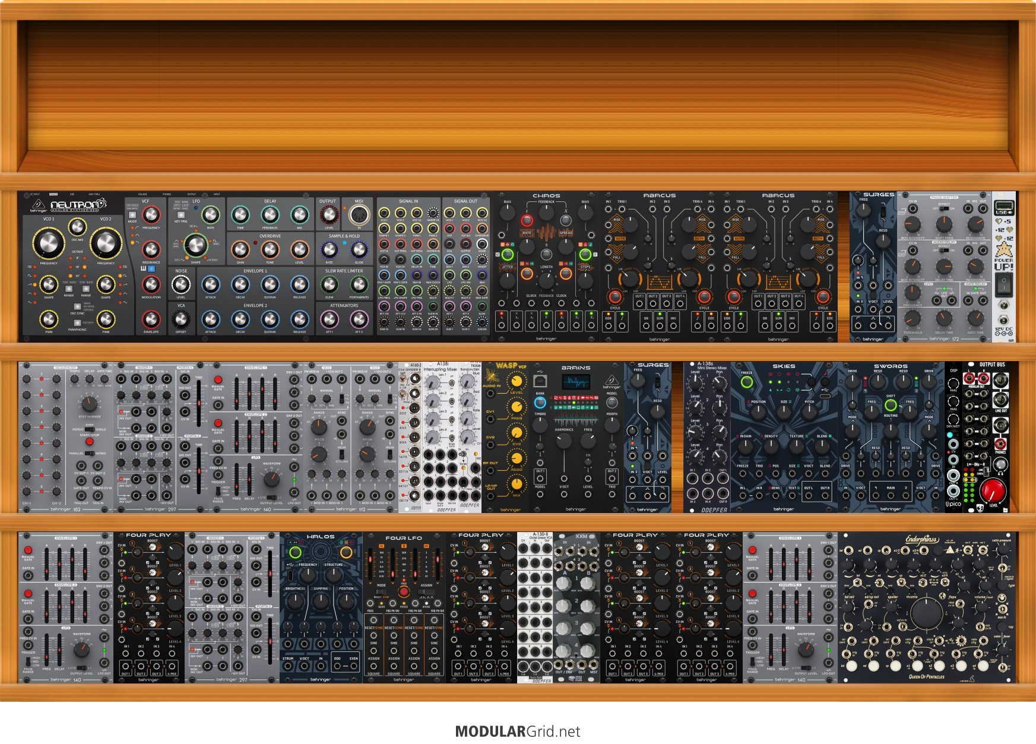Click the VCO 1 frequency knob on Neutron

click(x=48, y=242)
